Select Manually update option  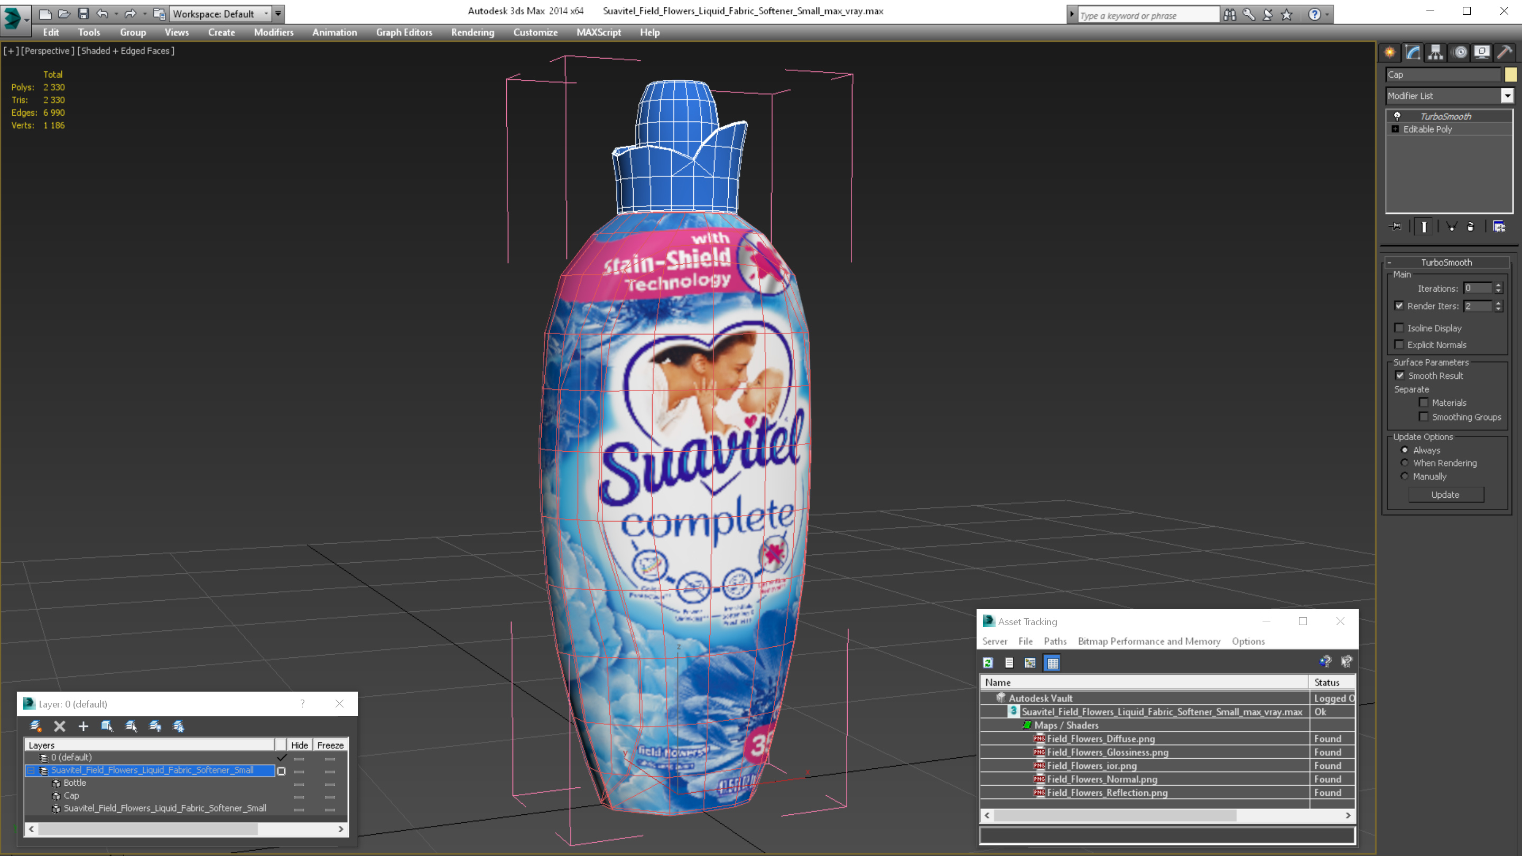click(1405, 476)
